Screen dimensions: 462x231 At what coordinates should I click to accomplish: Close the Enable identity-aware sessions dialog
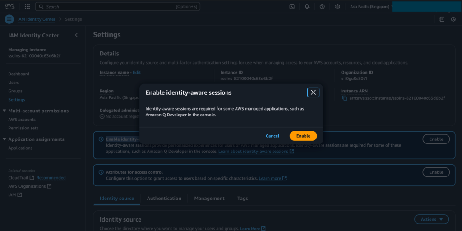tap(313, 92)
